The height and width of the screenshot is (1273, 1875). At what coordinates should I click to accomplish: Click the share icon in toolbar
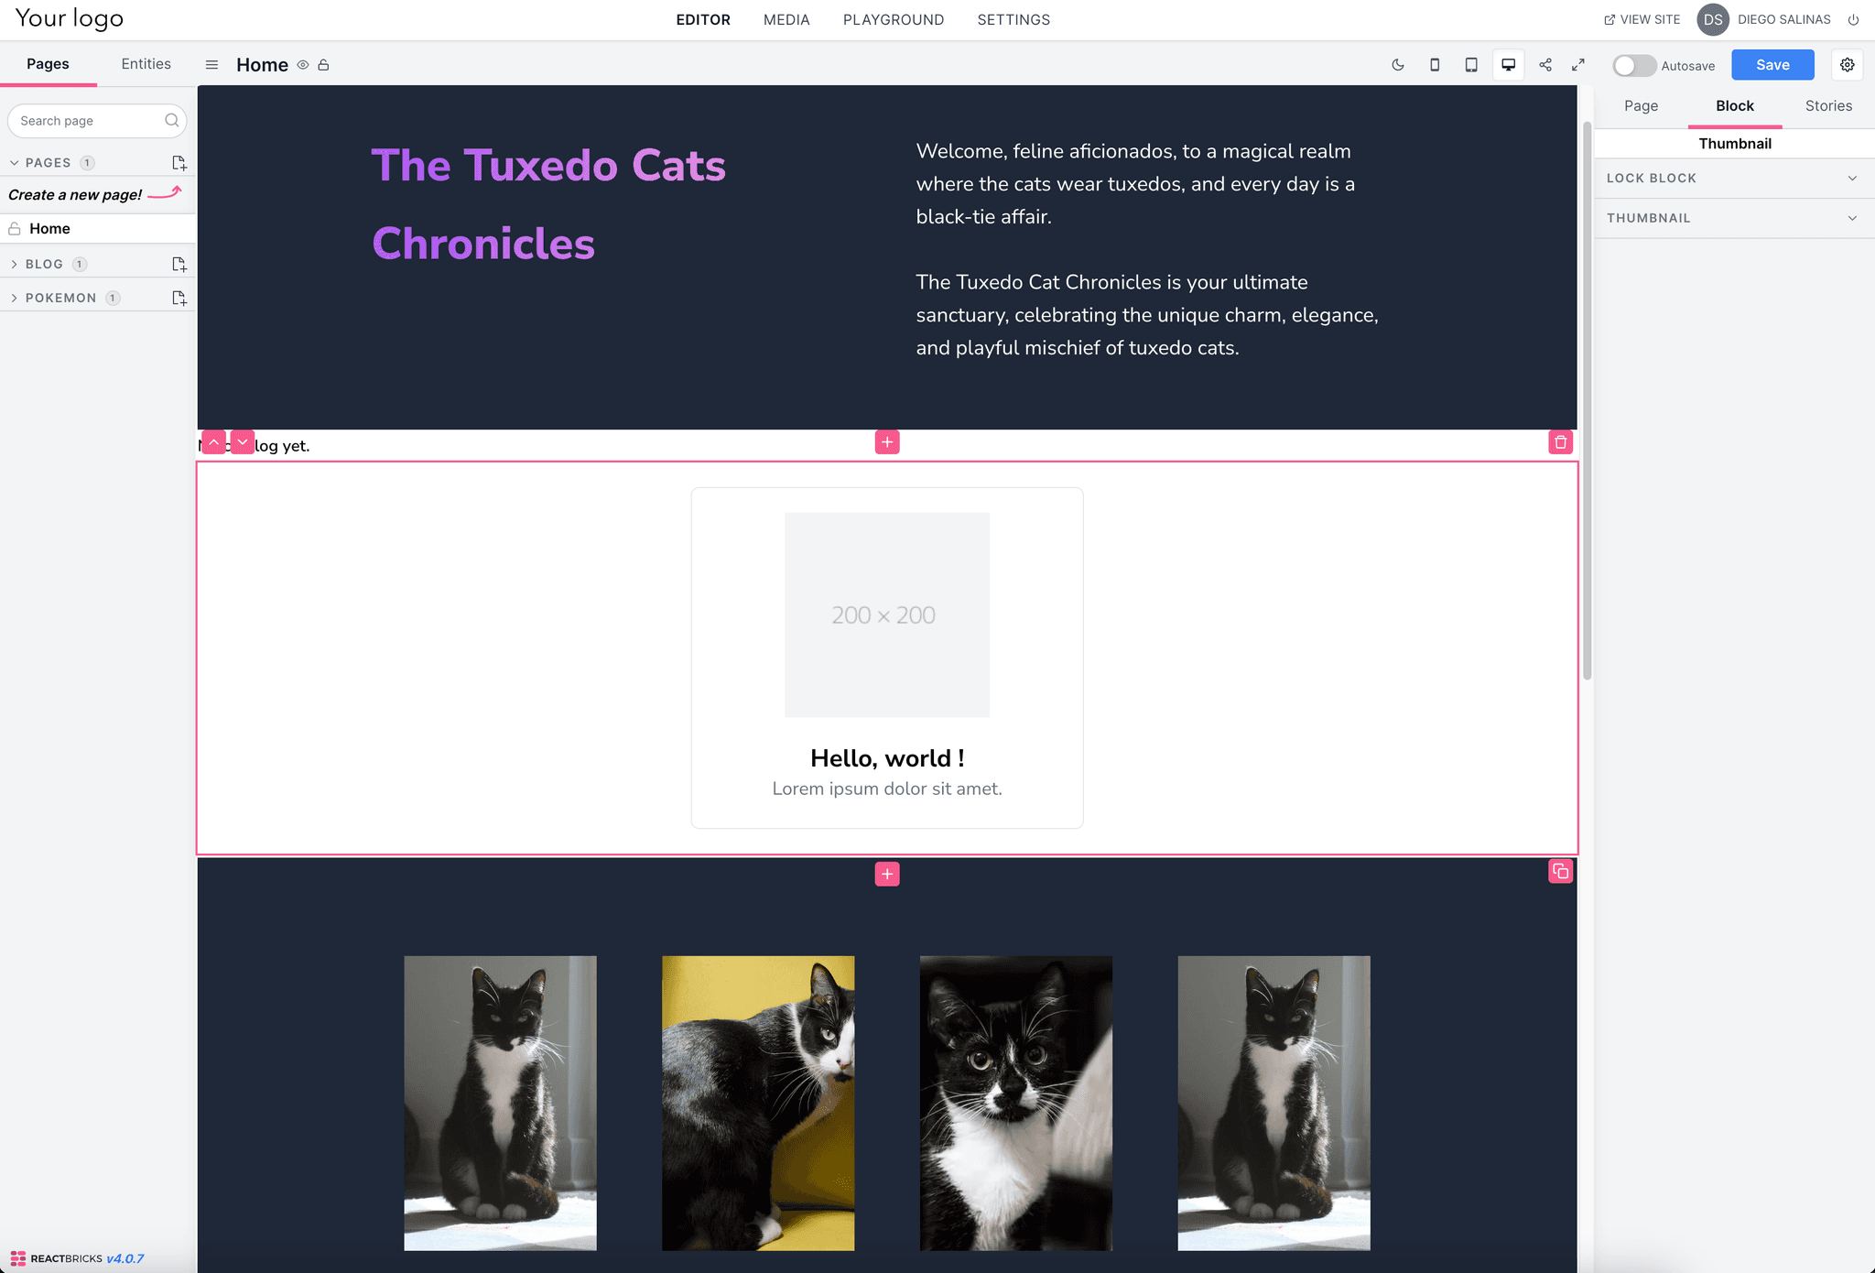click(x=1545, y=64)
